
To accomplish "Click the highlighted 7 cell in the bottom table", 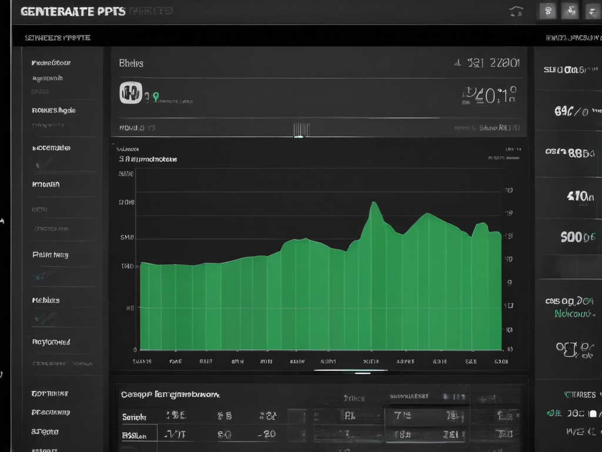I will click(426, 416).
